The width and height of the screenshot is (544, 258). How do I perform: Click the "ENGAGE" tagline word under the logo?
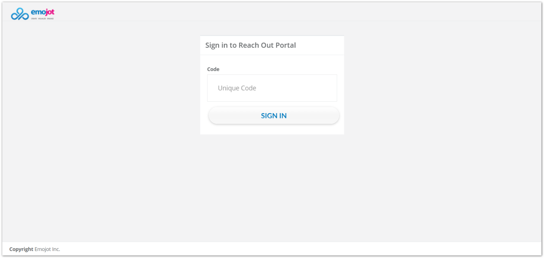coord(50,18)
